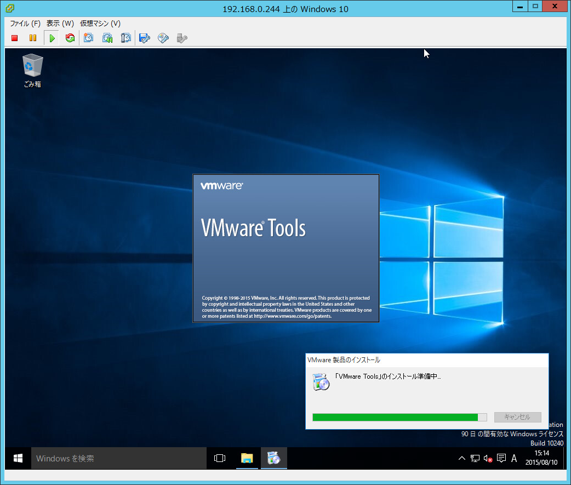Click the VMware Tools installer disc icon
The image size is (571, 485).
(321, 381)
